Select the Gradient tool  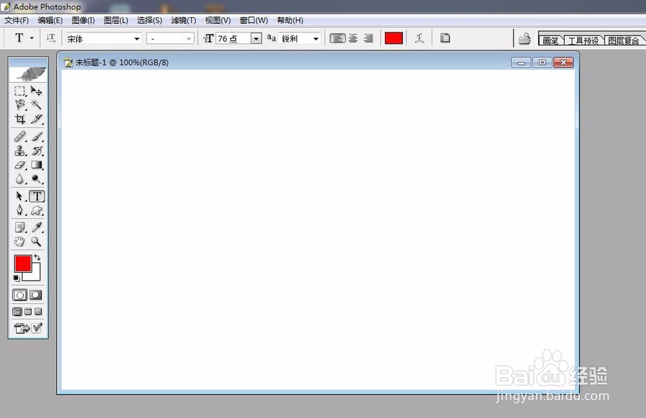(36, 165)
